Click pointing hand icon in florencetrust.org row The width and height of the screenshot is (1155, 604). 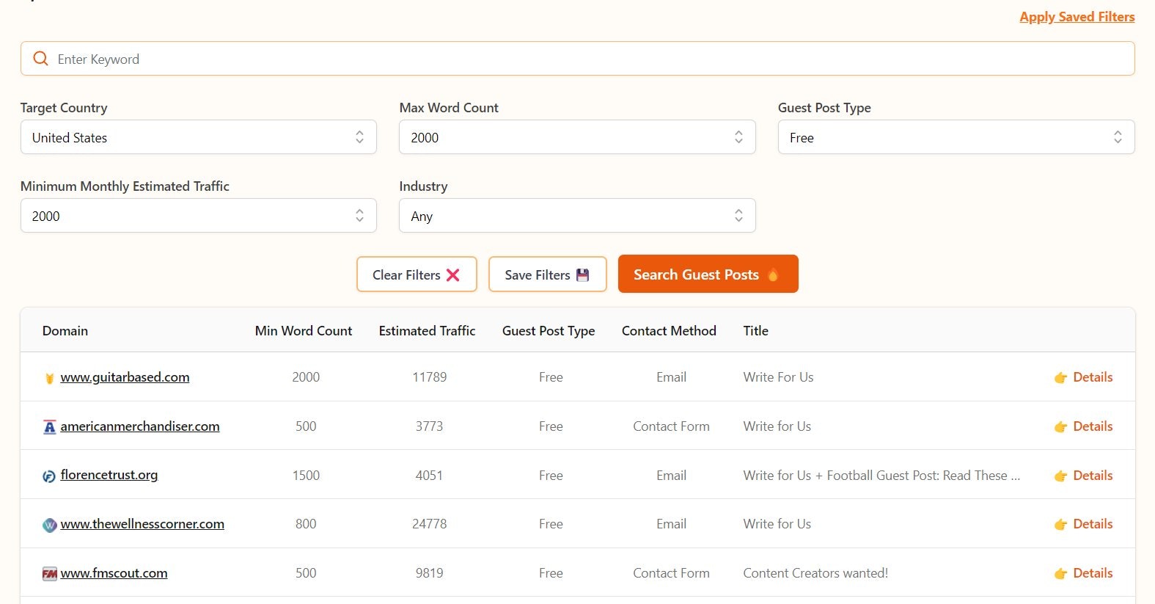pyautogui.click(x=1060, y=476)
